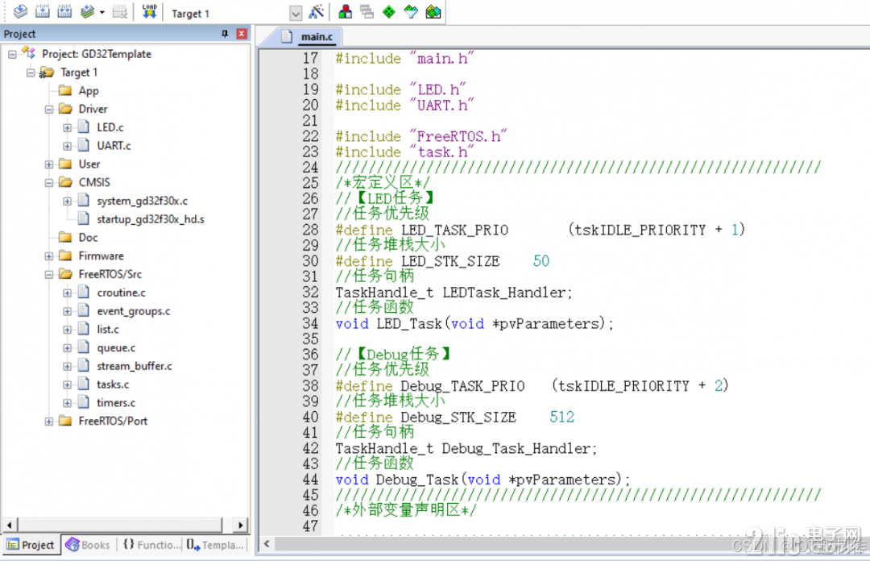Collapse the CMSIS folder
The height and width of the screenshot is (561, 870).
49,183
